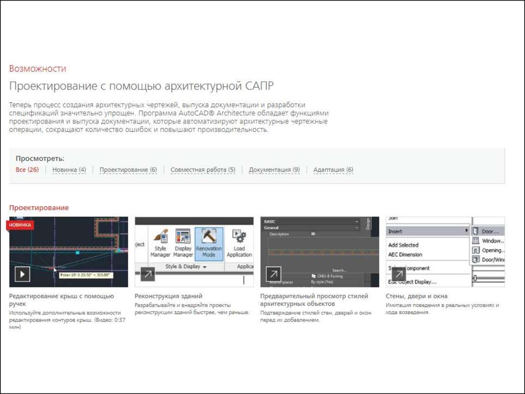Click AEC Dimension in context menu thumbnail
The width and height of the screenshot is (525, 394).
[x=405, y=254]
